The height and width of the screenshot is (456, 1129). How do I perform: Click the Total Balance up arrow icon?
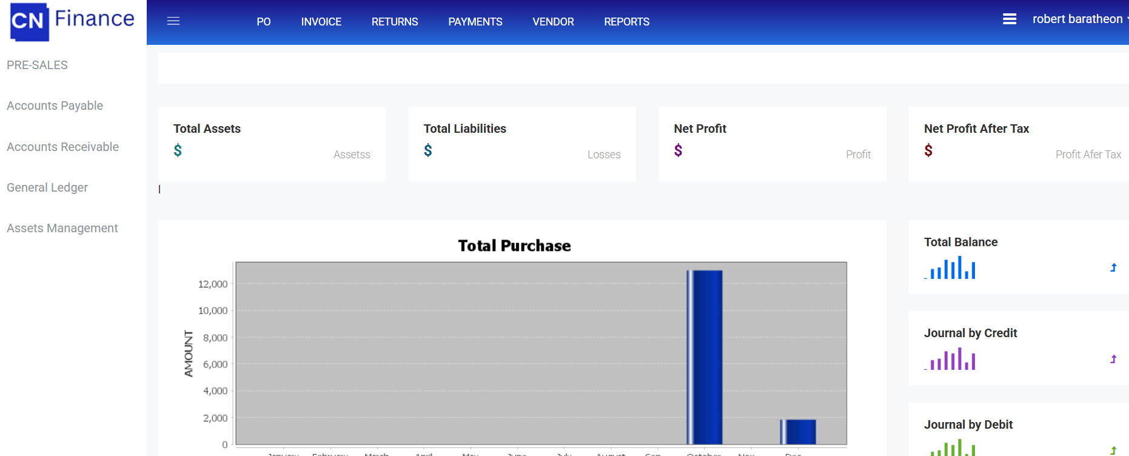[x=1113, y=267]
